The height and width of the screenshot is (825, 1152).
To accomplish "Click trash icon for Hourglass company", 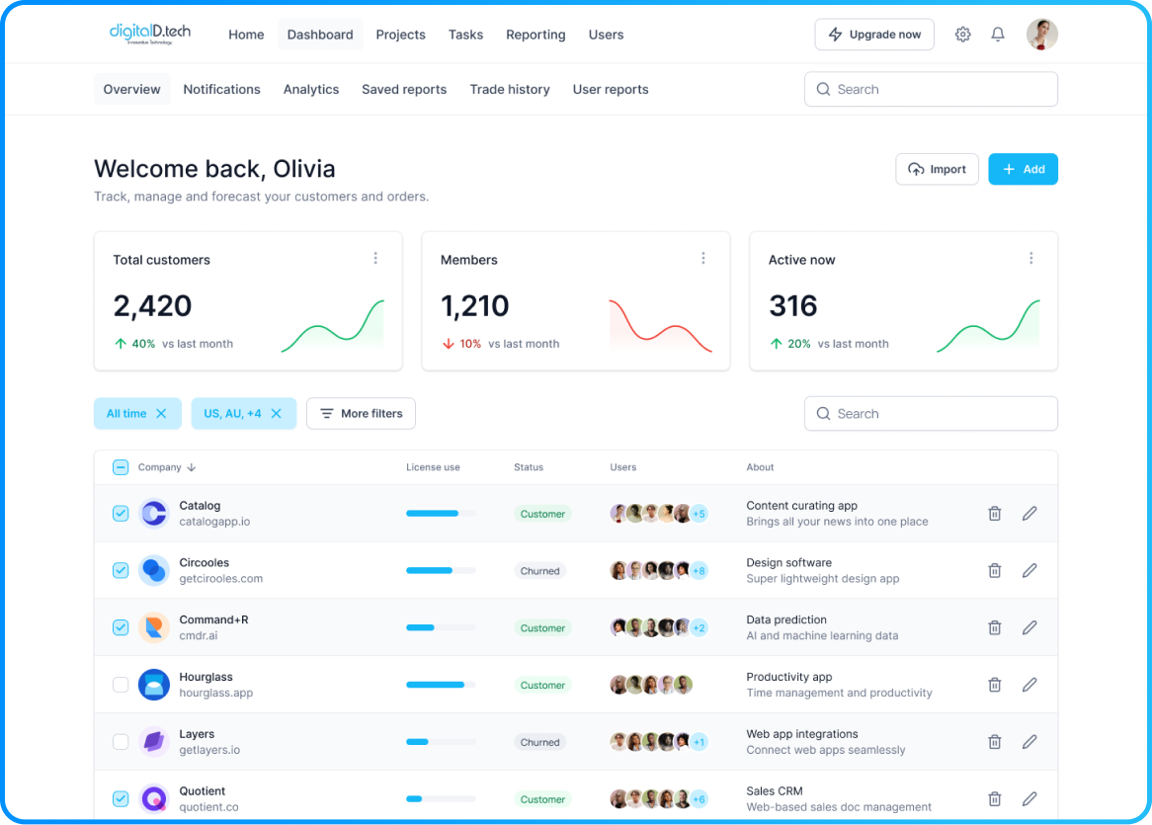I will tap(995, 685).
